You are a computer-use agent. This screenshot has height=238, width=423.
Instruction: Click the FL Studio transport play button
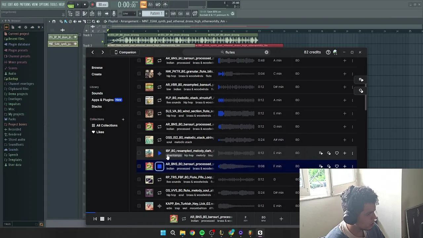coord(78,5)
